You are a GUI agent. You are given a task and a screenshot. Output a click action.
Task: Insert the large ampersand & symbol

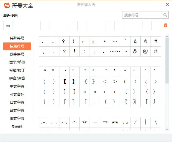tap(135, 51)
